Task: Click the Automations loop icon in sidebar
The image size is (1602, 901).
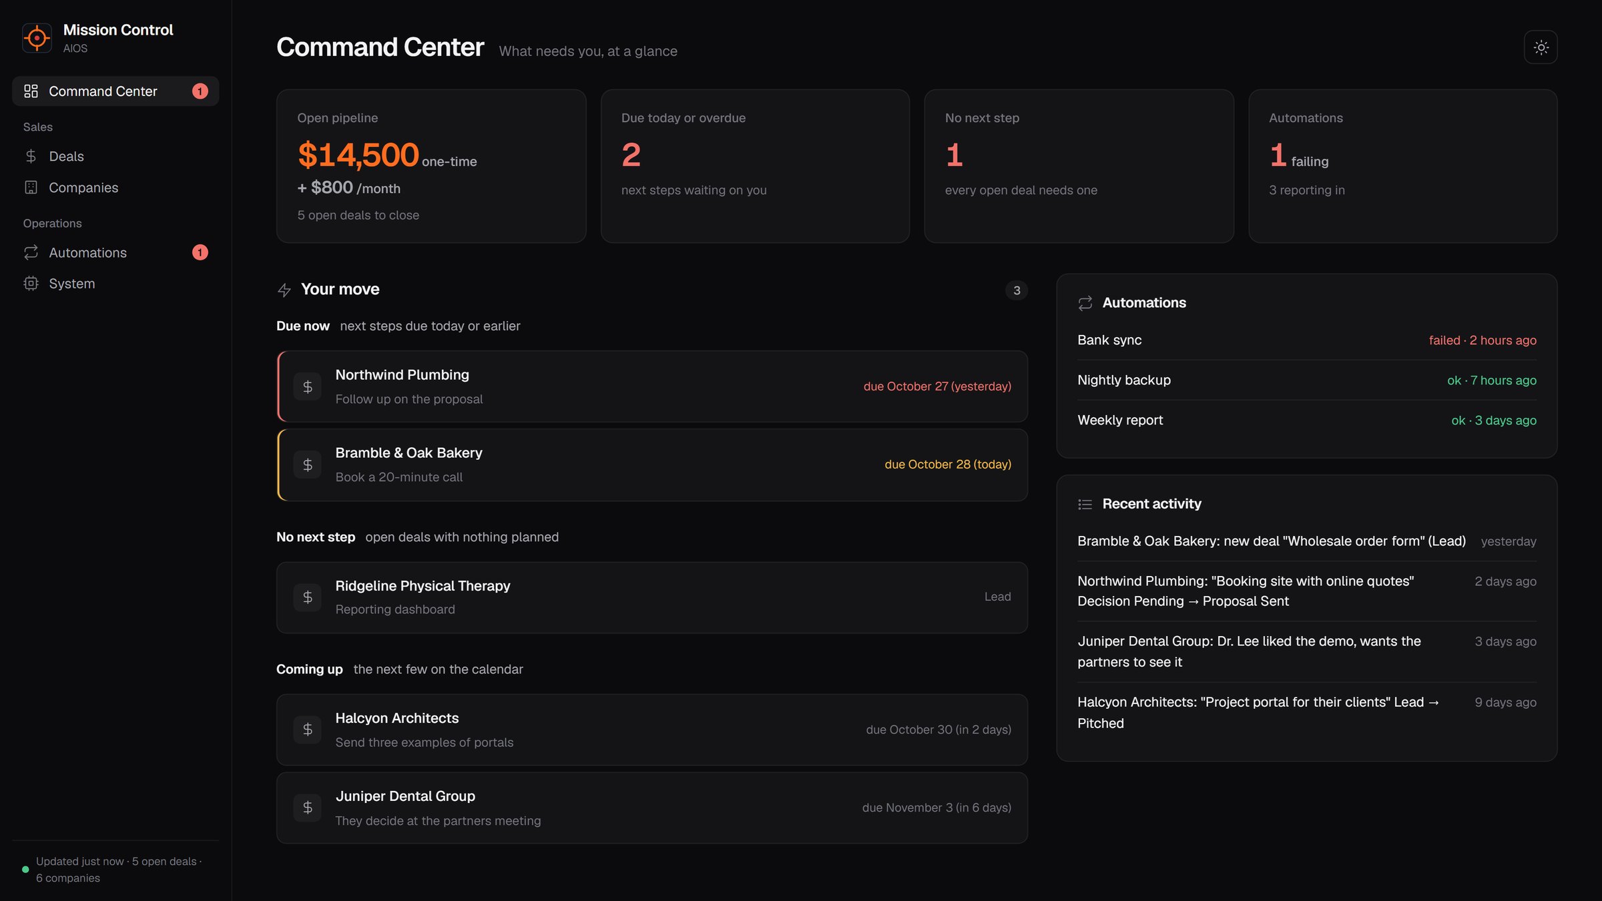Action: click(x=31, y=252)
